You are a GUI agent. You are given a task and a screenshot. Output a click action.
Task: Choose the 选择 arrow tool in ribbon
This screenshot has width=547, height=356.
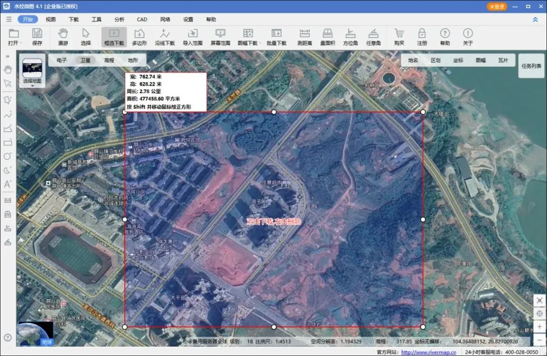(x=86, y=37)
